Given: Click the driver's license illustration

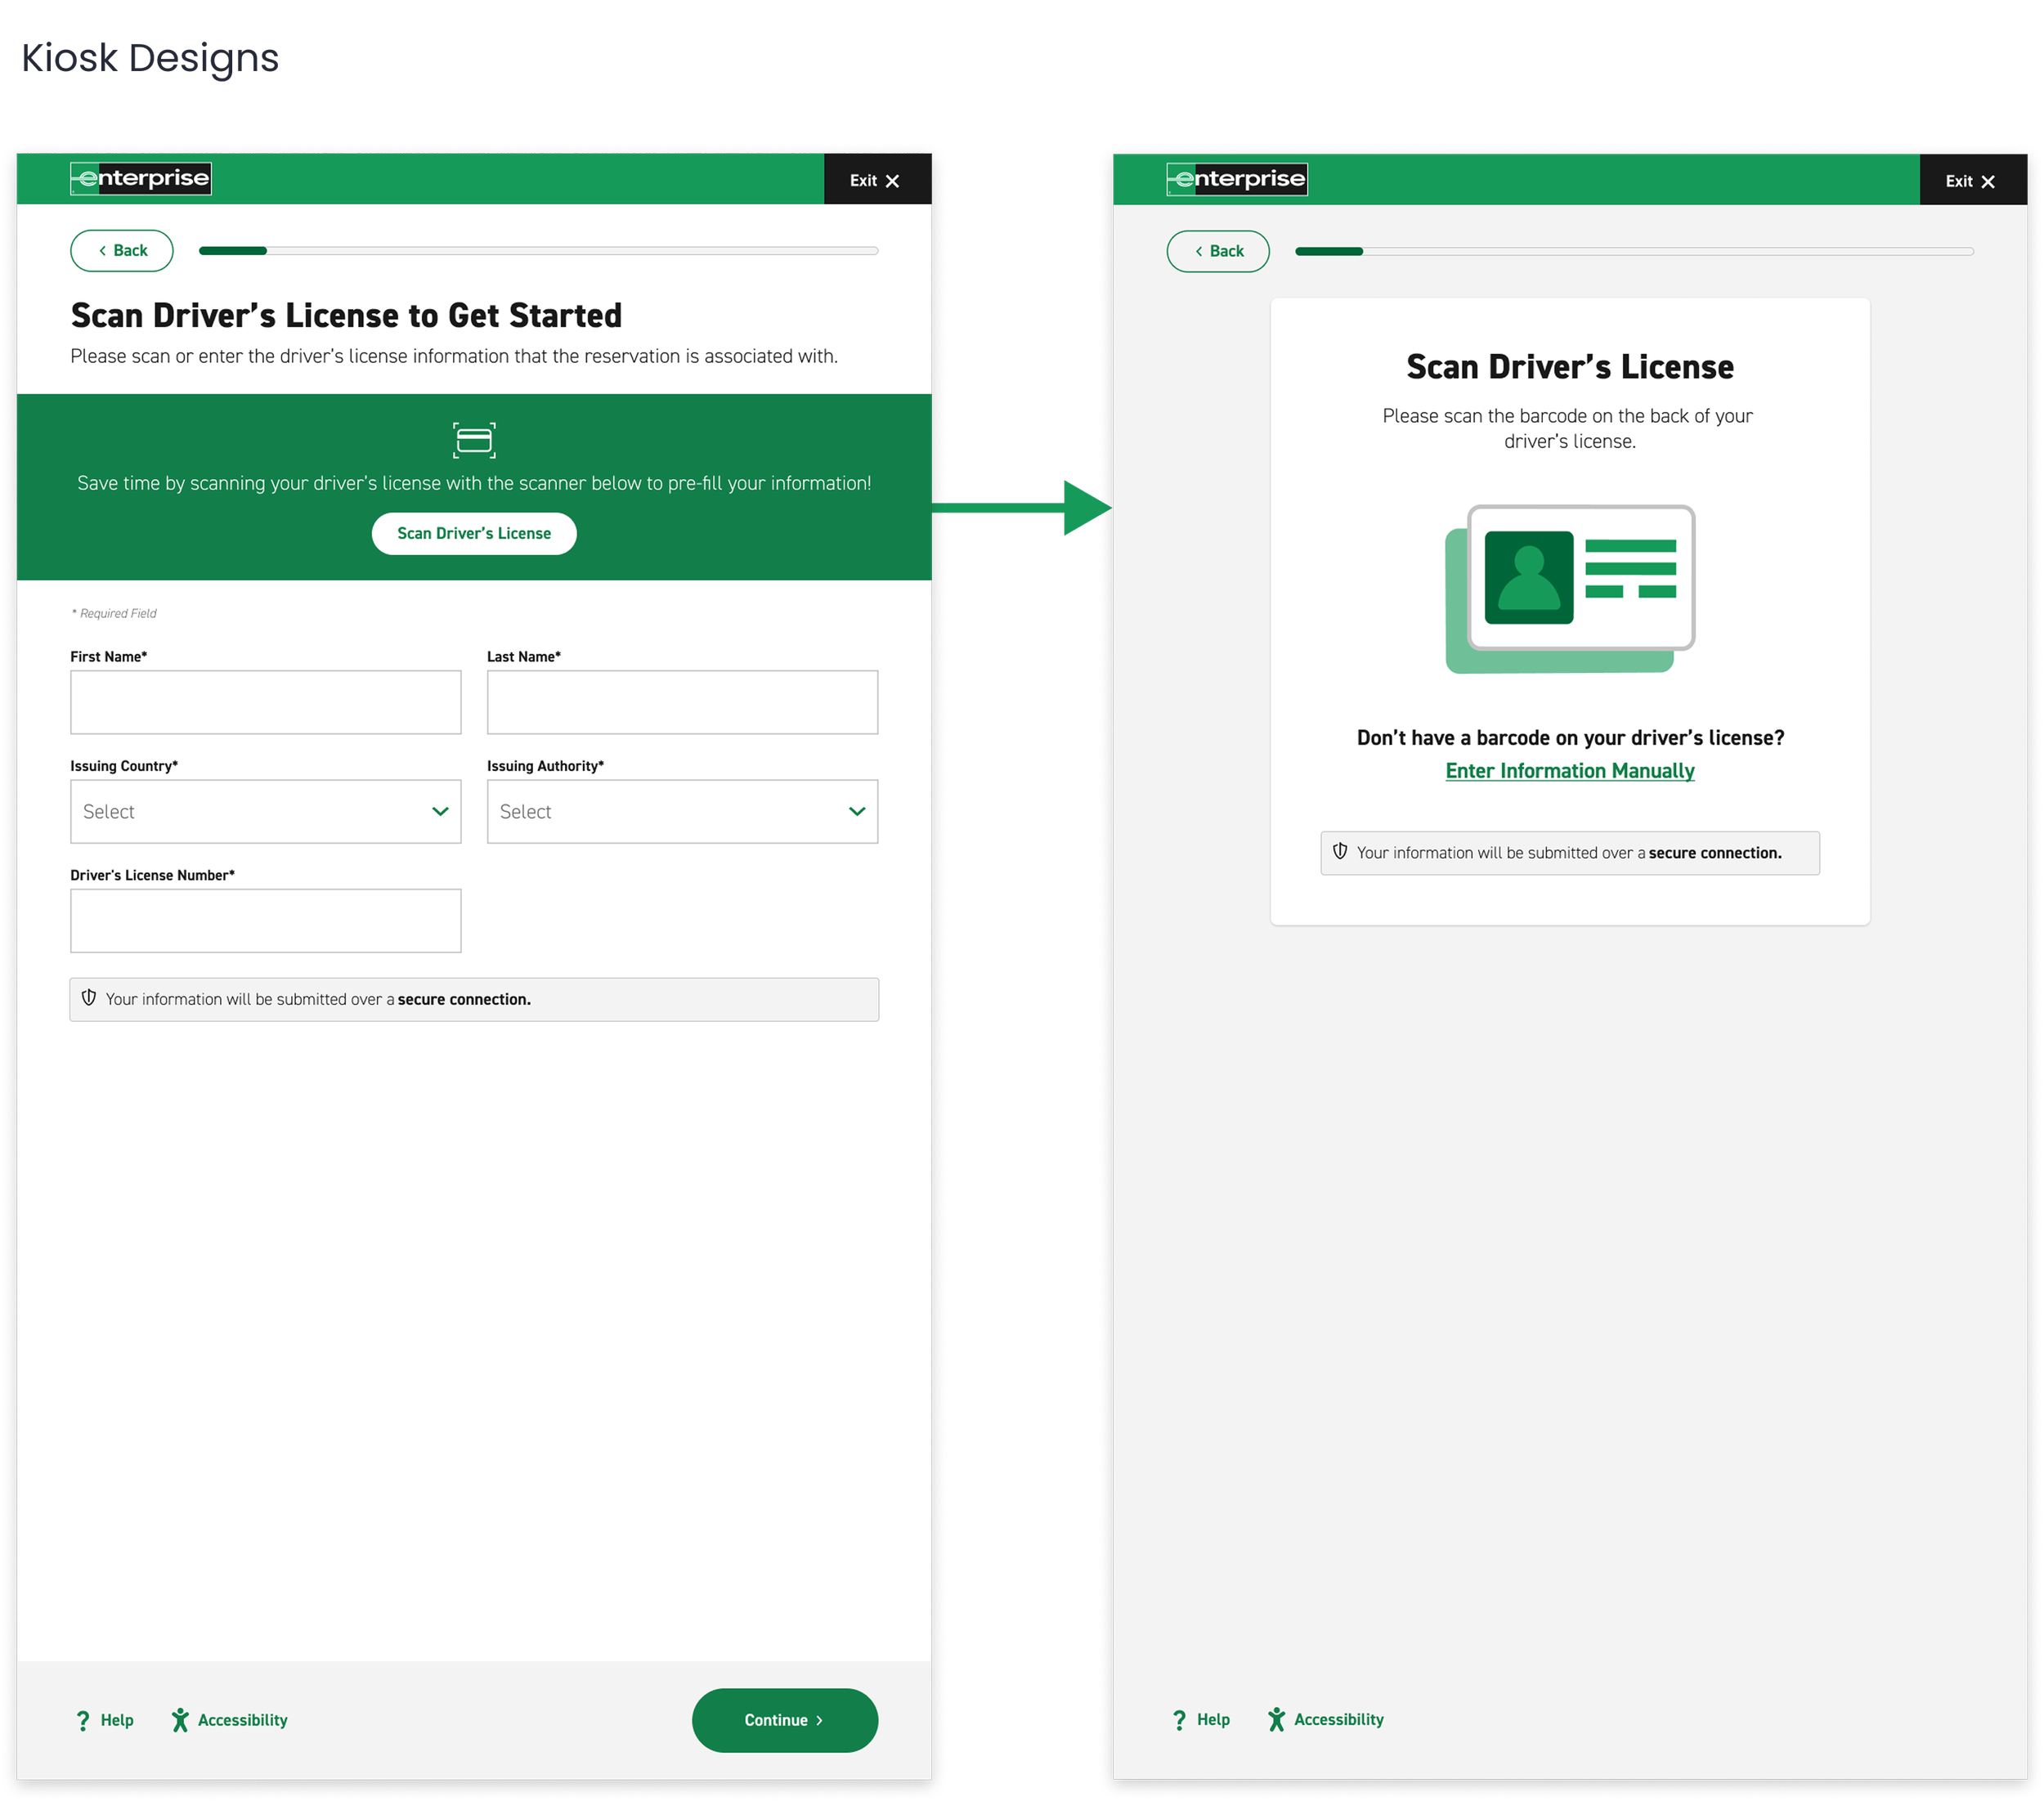Looking at the screenshot, I should click(1570, 589).
